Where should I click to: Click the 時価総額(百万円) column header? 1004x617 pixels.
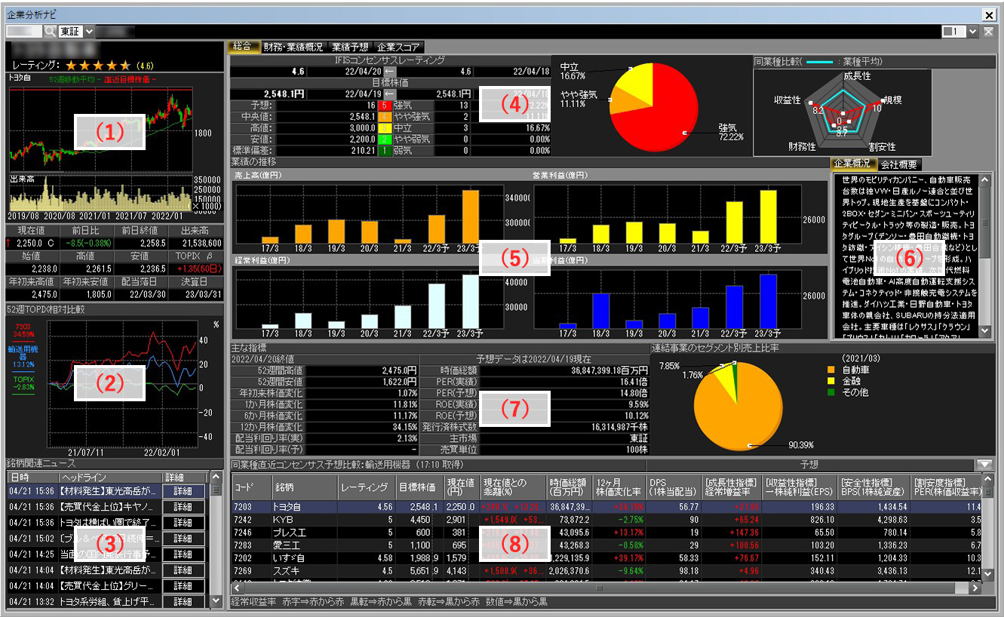[570, 487]
